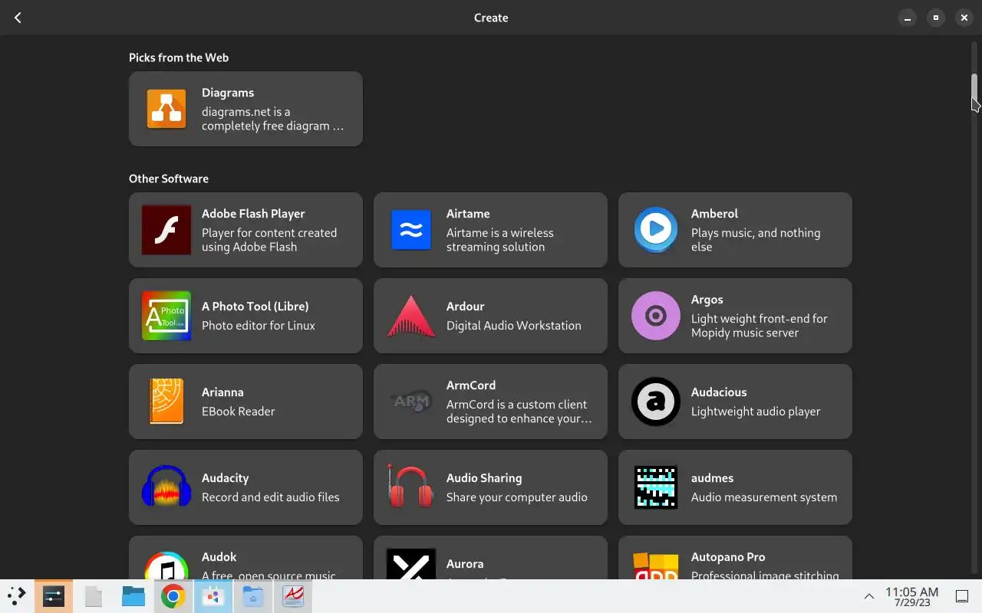Click 'Digital Audio Workstation' description
The width and height of the screenshot is (982, 613).
coord(514,326)
